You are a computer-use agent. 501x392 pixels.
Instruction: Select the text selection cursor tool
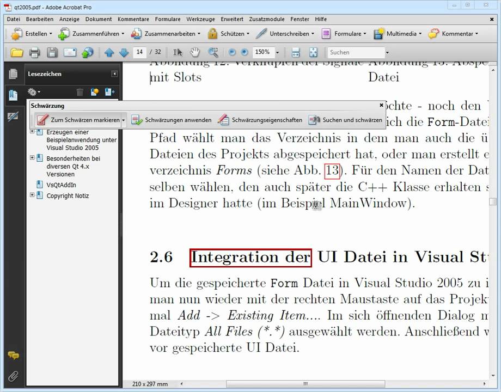178,52
